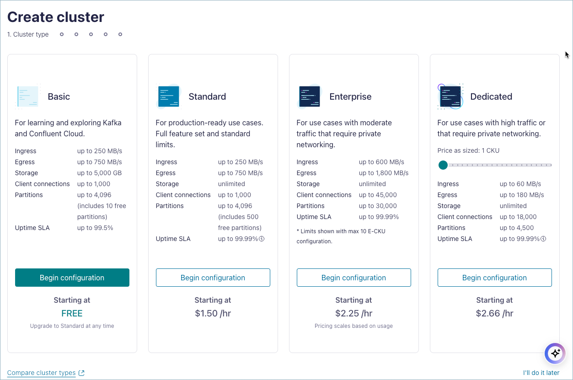
Task: Click the Enterprise cluster type icon
Action: click(x=309, y=96)
